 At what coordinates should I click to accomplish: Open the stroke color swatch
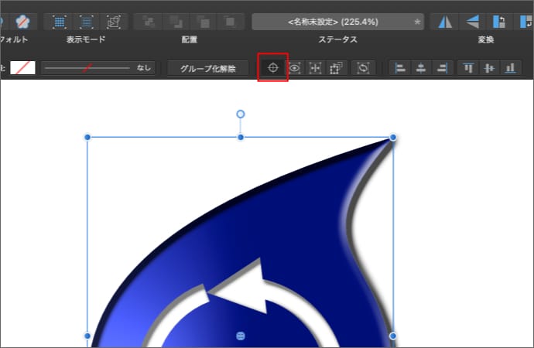(x=22, y=68)
